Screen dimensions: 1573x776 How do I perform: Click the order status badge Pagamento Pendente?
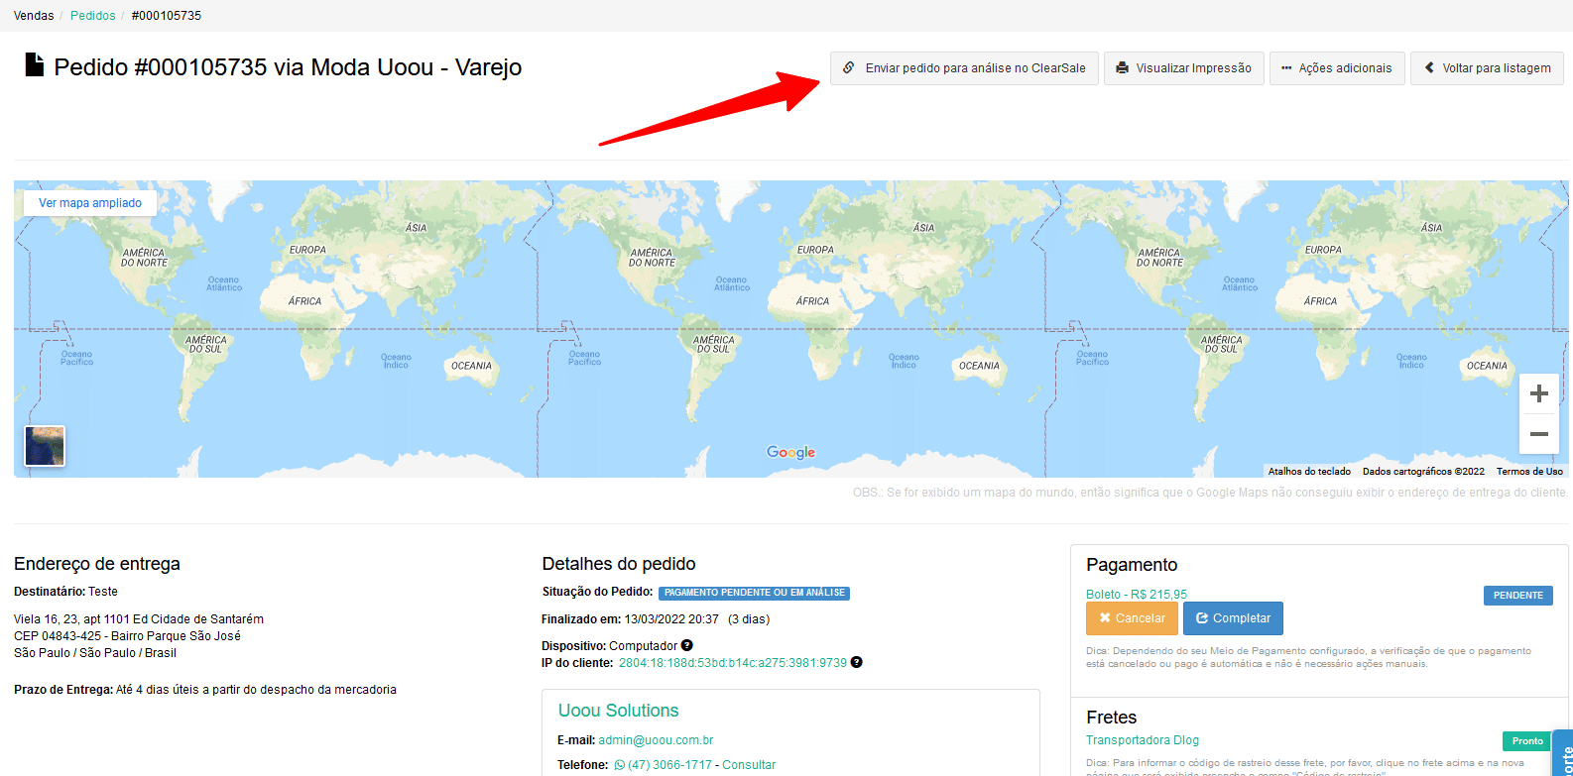[x=754, y=593]
